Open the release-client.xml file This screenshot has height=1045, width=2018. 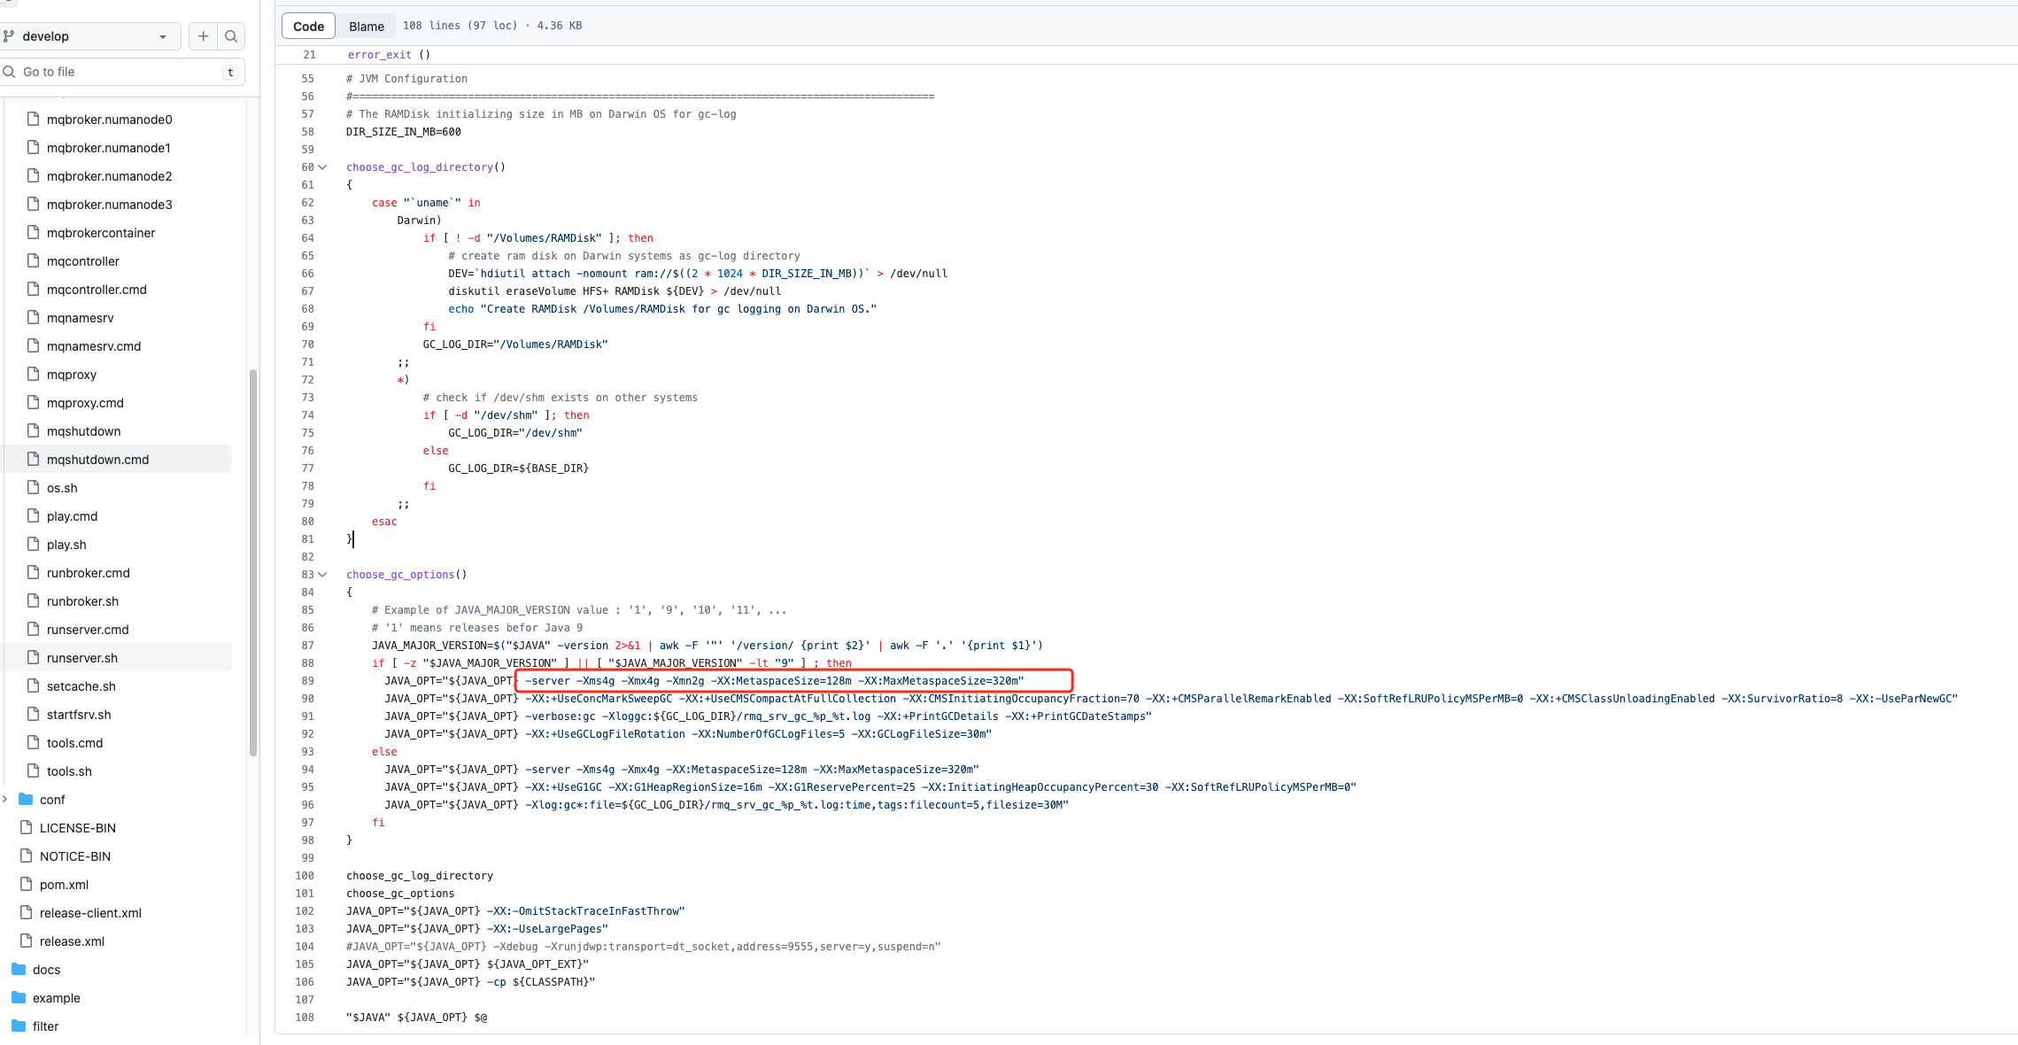[89, 913]
